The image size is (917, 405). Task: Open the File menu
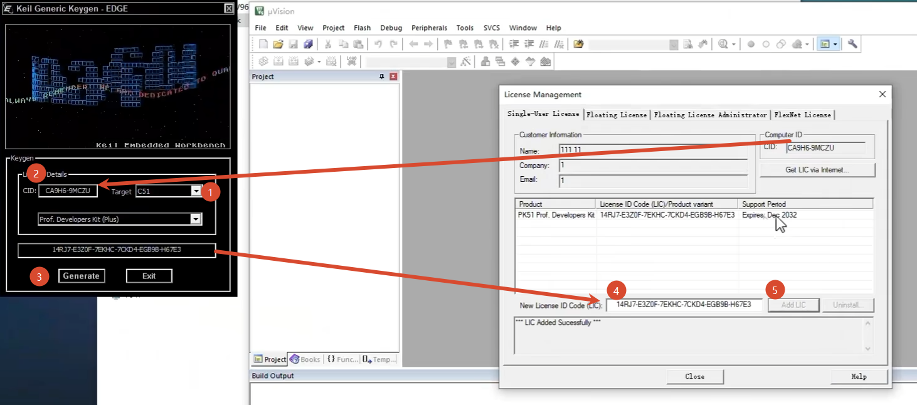click(x=261, y=28)
